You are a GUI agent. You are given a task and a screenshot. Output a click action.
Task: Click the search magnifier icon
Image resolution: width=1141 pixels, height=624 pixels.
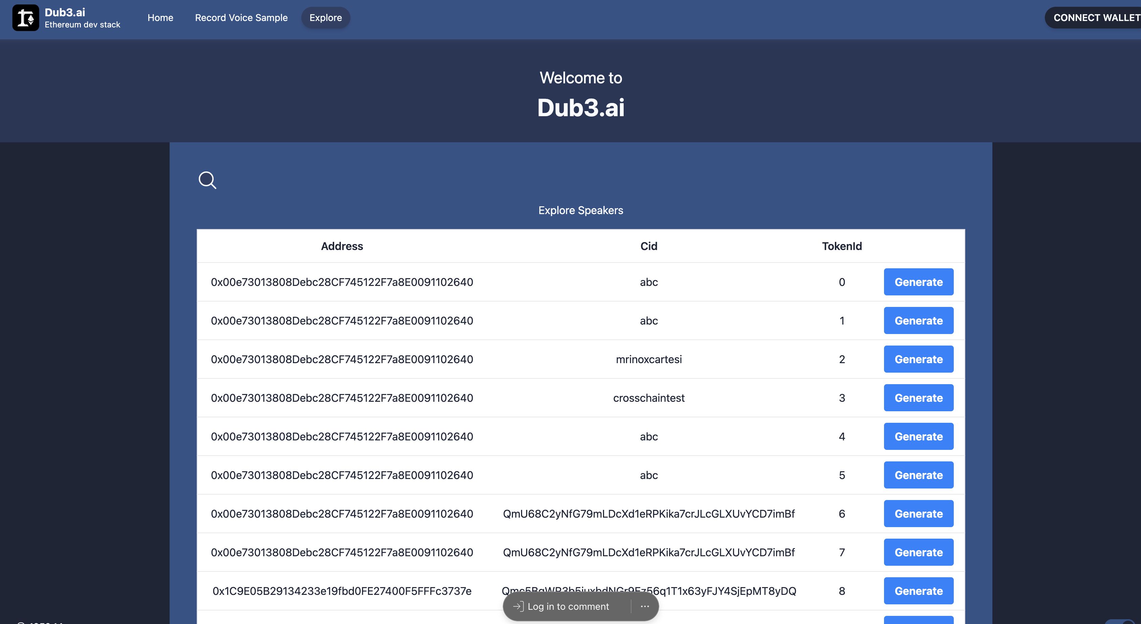click(207, 180)
